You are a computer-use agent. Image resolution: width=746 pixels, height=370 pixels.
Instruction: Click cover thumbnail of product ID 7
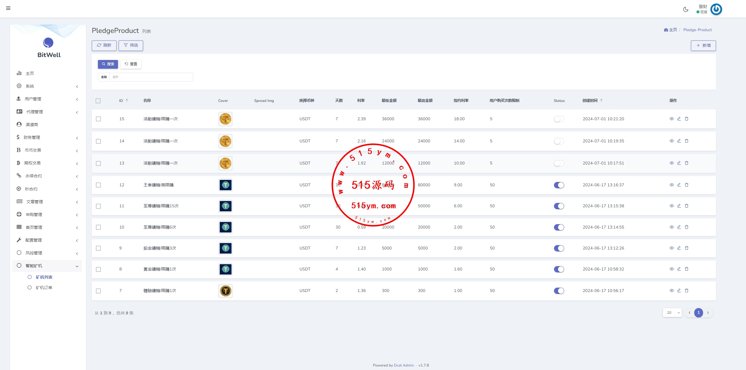225,291
